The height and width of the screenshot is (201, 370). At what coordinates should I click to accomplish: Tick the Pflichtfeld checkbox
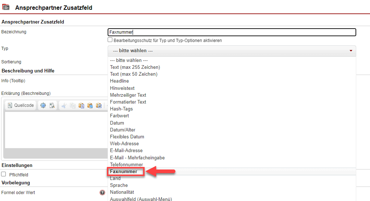pyautogui.click(x=4, y=174)
